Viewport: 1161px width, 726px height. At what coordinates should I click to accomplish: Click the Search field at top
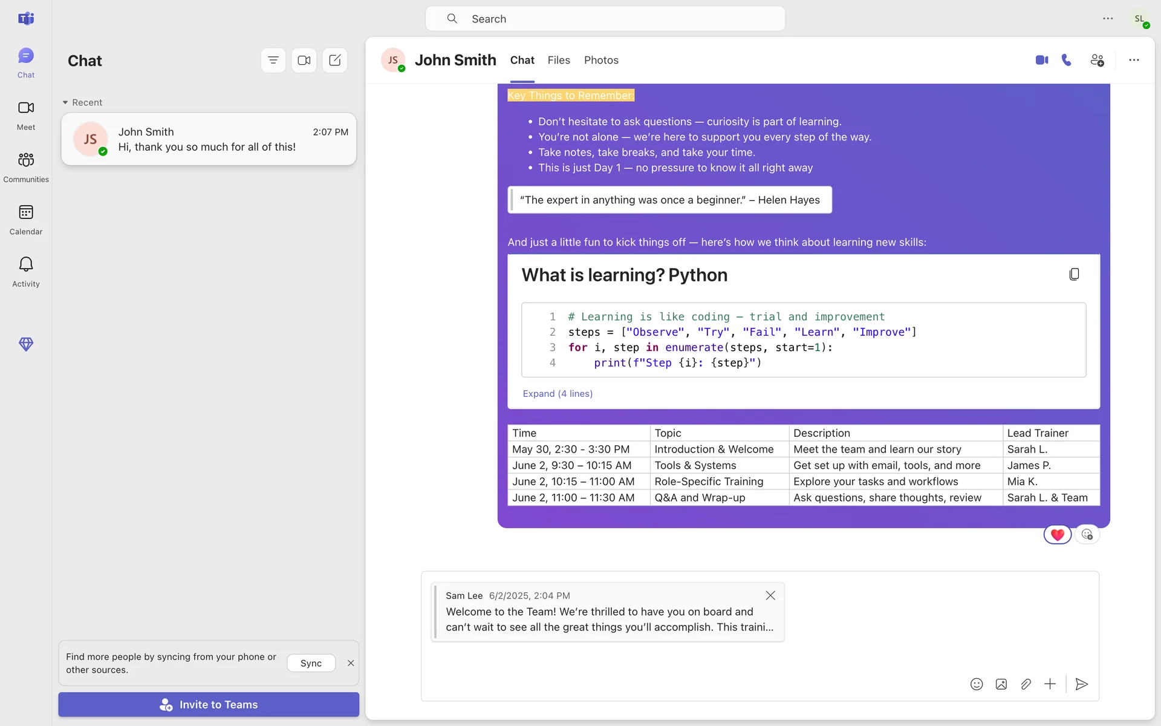tap(605, 19)
